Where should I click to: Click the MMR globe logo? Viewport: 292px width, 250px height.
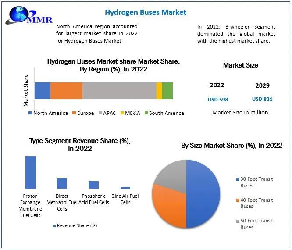29,15
